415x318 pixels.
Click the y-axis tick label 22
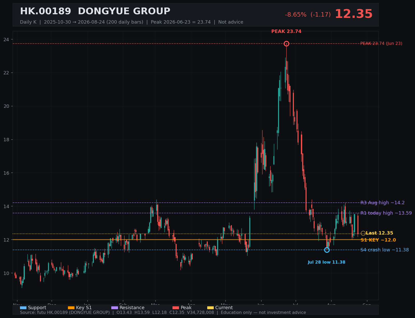(6, 73)
